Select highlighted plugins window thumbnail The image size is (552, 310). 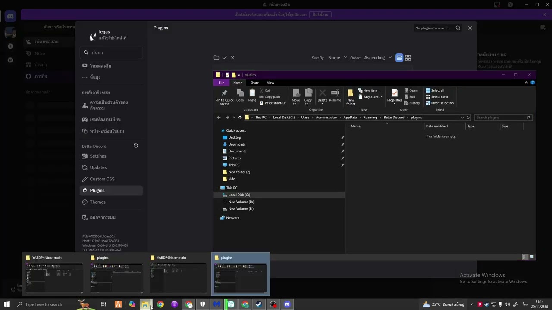pos(241,274)
